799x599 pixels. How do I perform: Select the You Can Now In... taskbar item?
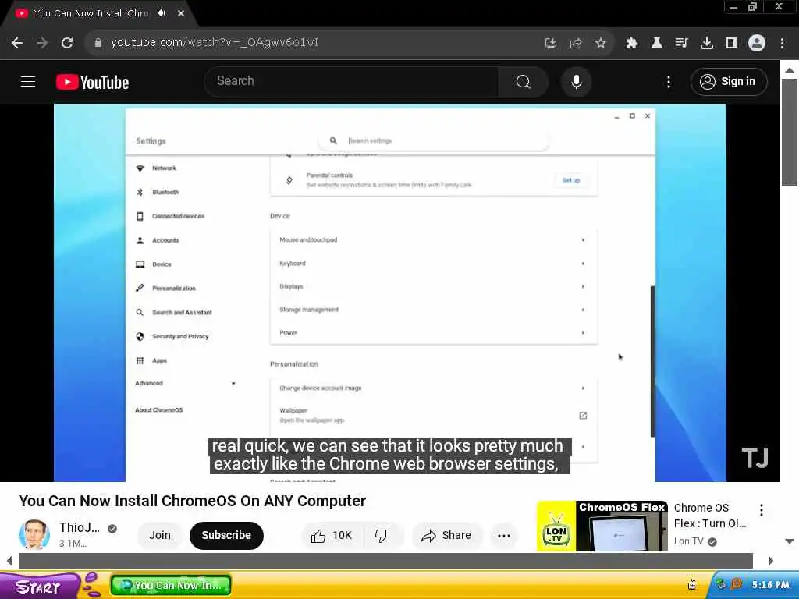pyautogui.click(x=171, y=586)
